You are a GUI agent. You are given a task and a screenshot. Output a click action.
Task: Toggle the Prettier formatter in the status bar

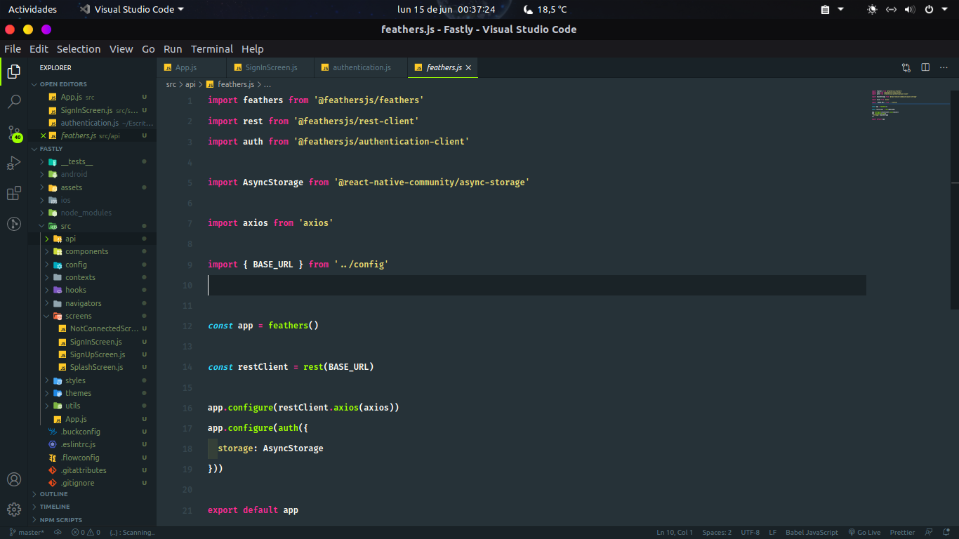pyautogui.click(x=902, y=532)
